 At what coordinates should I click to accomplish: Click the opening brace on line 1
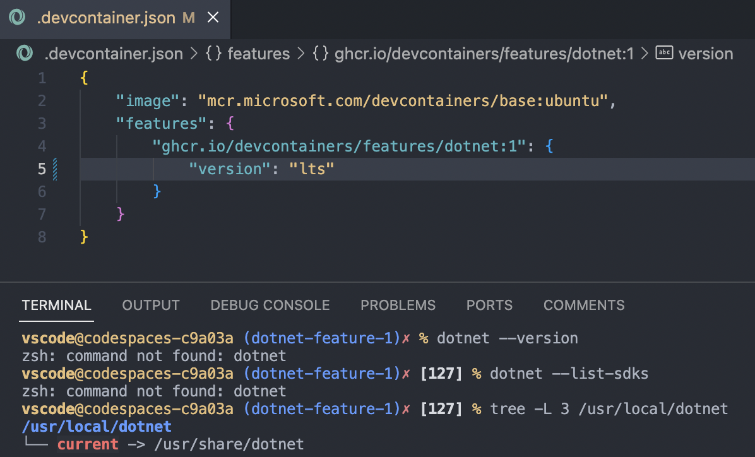point(84,78)
